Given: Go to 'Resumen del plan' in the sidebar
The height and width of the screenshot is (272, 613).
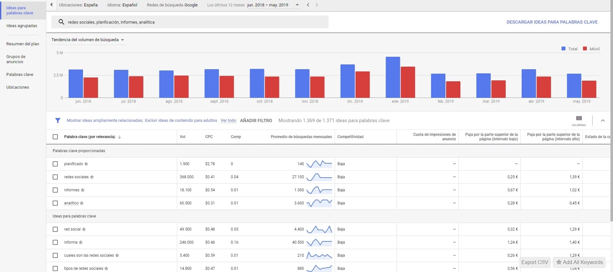Looking at the screenshot, I should point(23,44).
